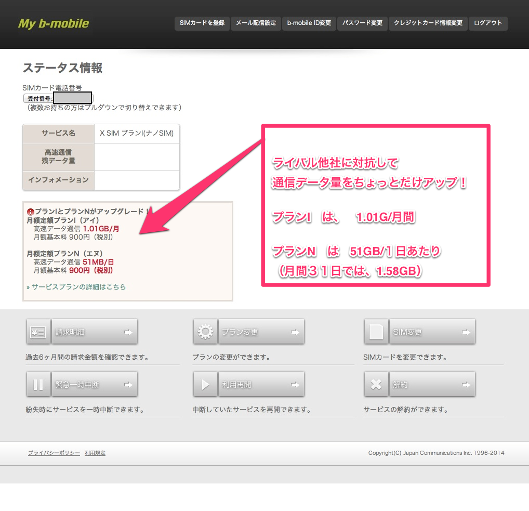Click the yen bill icon for 請求明細
The width and height of the screenshot is (529, 511).
pos(38,332)
